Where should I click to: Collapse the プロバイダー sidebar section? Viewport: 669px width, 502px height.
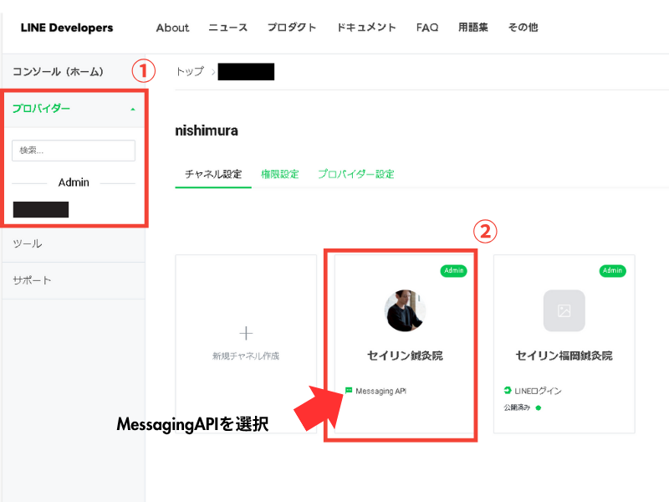(x=131, y=109)
